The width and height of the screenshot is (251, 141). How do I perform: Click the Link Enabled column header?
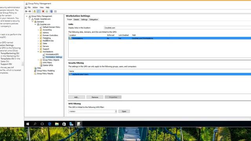click(124, 35)
